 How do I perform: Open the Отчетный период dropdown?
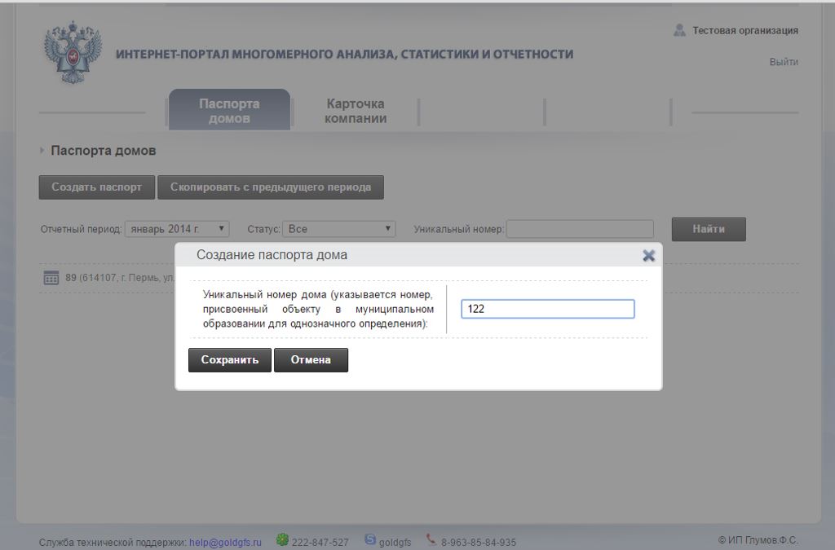pyautogui.click(x=175, y=229)
